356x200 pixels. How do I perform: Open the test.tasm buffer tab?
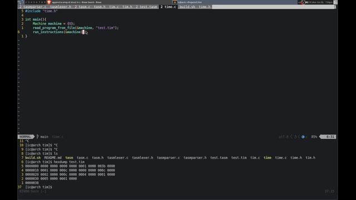146,7
